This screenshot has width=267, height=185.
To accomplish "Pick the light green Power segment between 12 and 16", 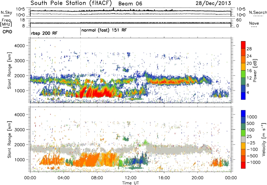I will 243,74.
